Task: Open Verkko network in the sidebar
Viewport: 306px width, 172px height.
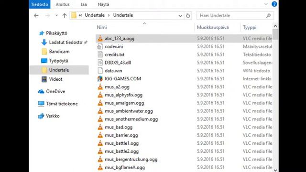Action: [x=53, y=116]
